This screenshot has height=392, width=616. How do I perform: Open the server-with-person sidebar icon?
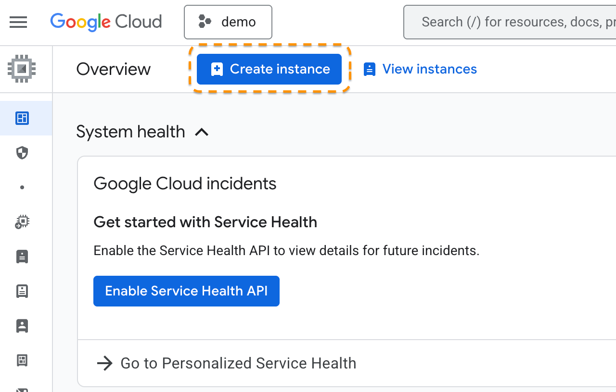tap(22, 326)
